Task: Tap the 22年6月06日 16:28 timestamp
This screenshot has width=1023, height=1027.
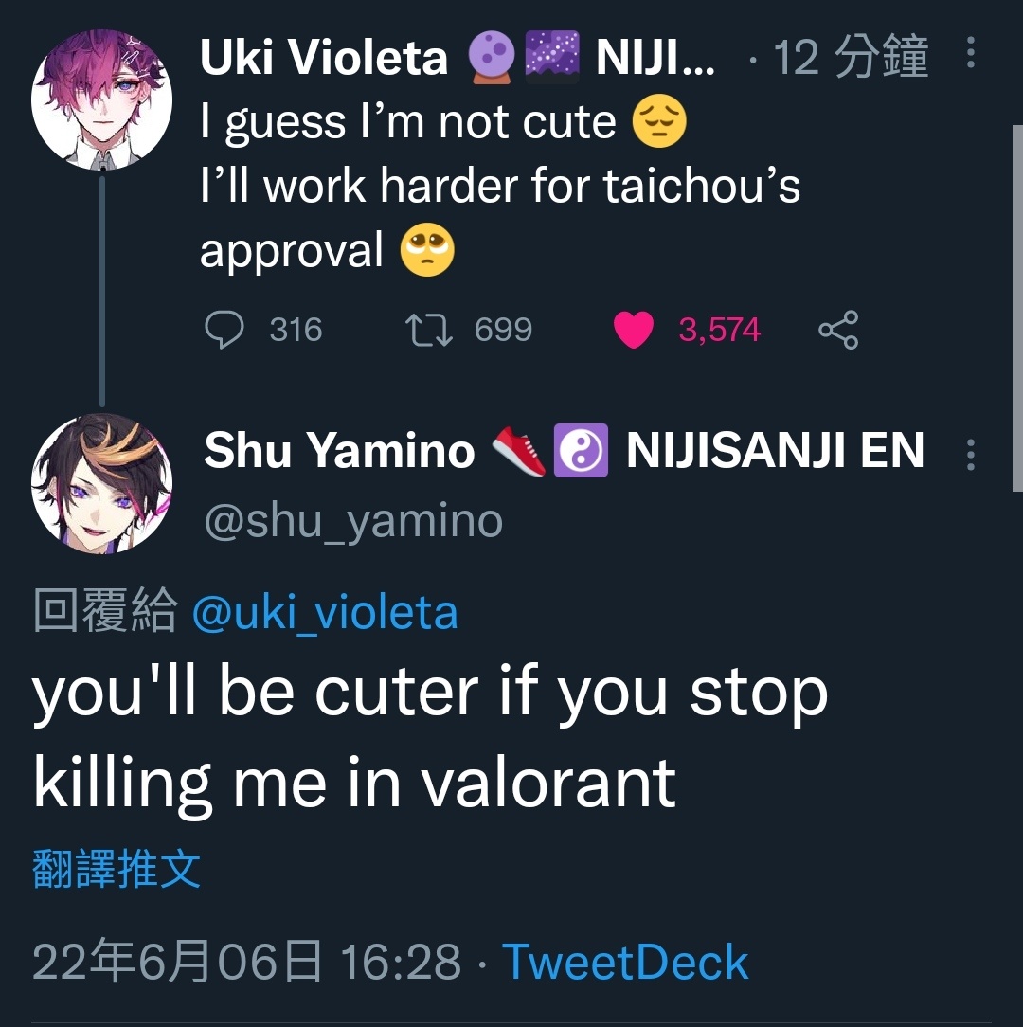Action: point(247,963)
